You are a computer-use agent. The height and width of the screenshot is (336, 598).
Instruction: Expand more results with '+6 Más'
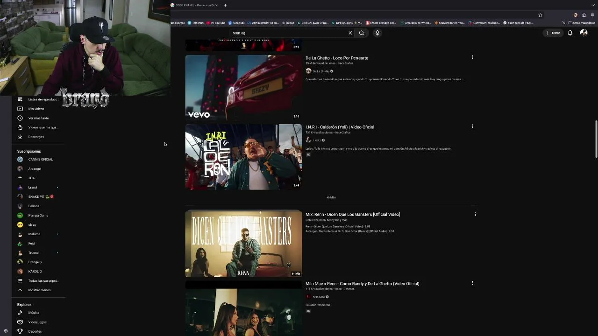331,197
